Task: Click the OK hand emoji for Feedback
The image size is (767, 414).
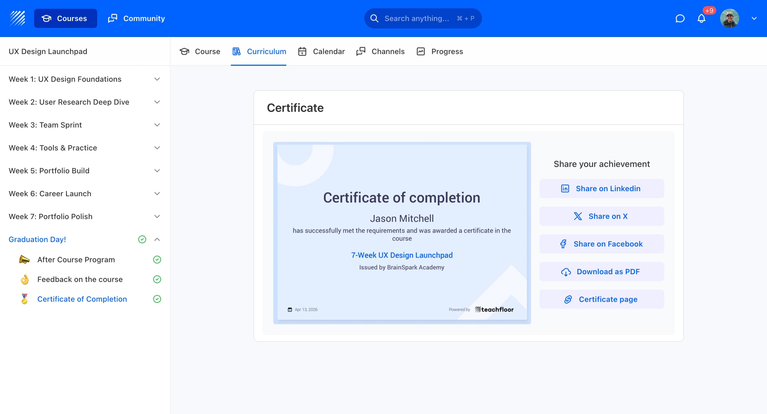Action: coord(25,280)
